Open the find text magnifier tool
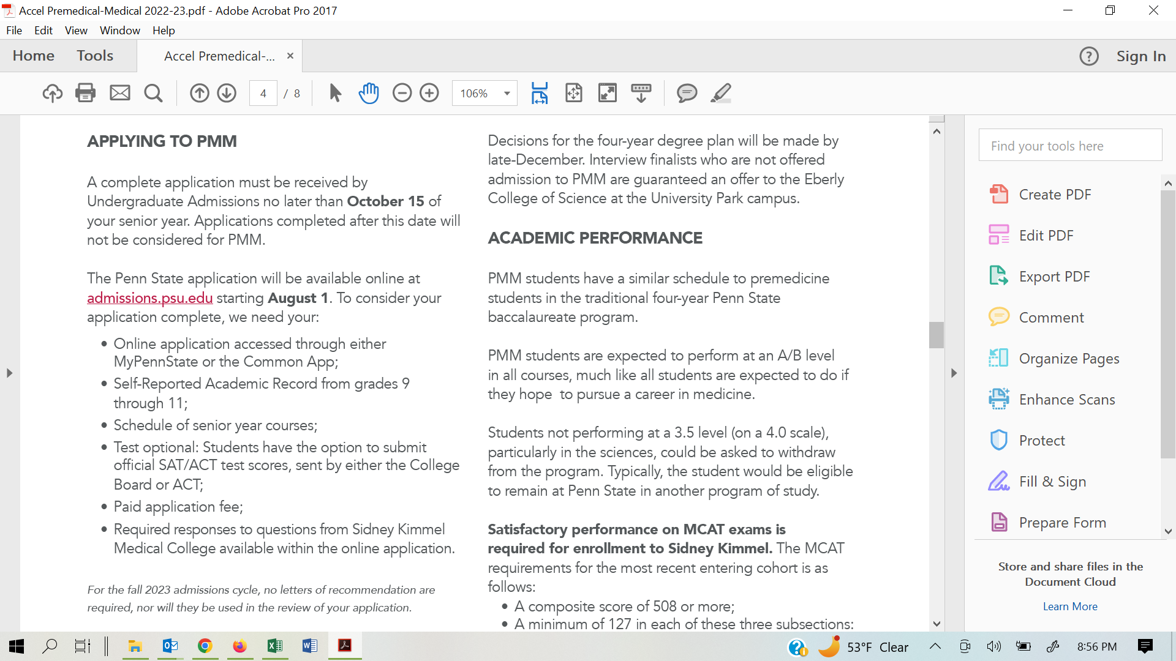Image resolution: width=1176 pixels, height=661 pixels. point(153,93)
